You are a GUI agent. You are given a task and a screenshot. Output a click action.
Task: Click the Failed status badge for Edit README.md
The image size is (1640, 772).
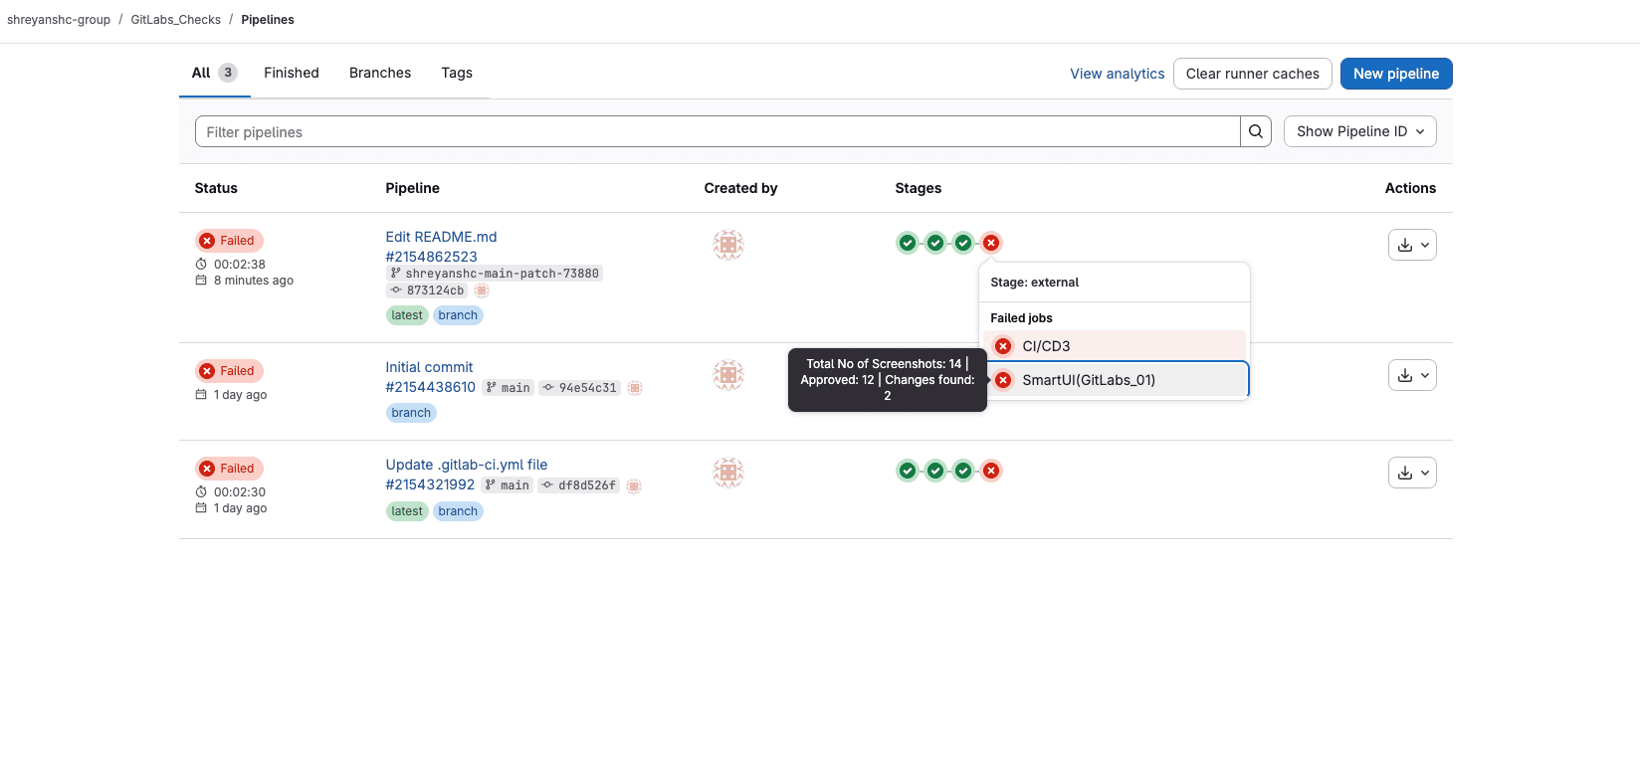[230, 241]
